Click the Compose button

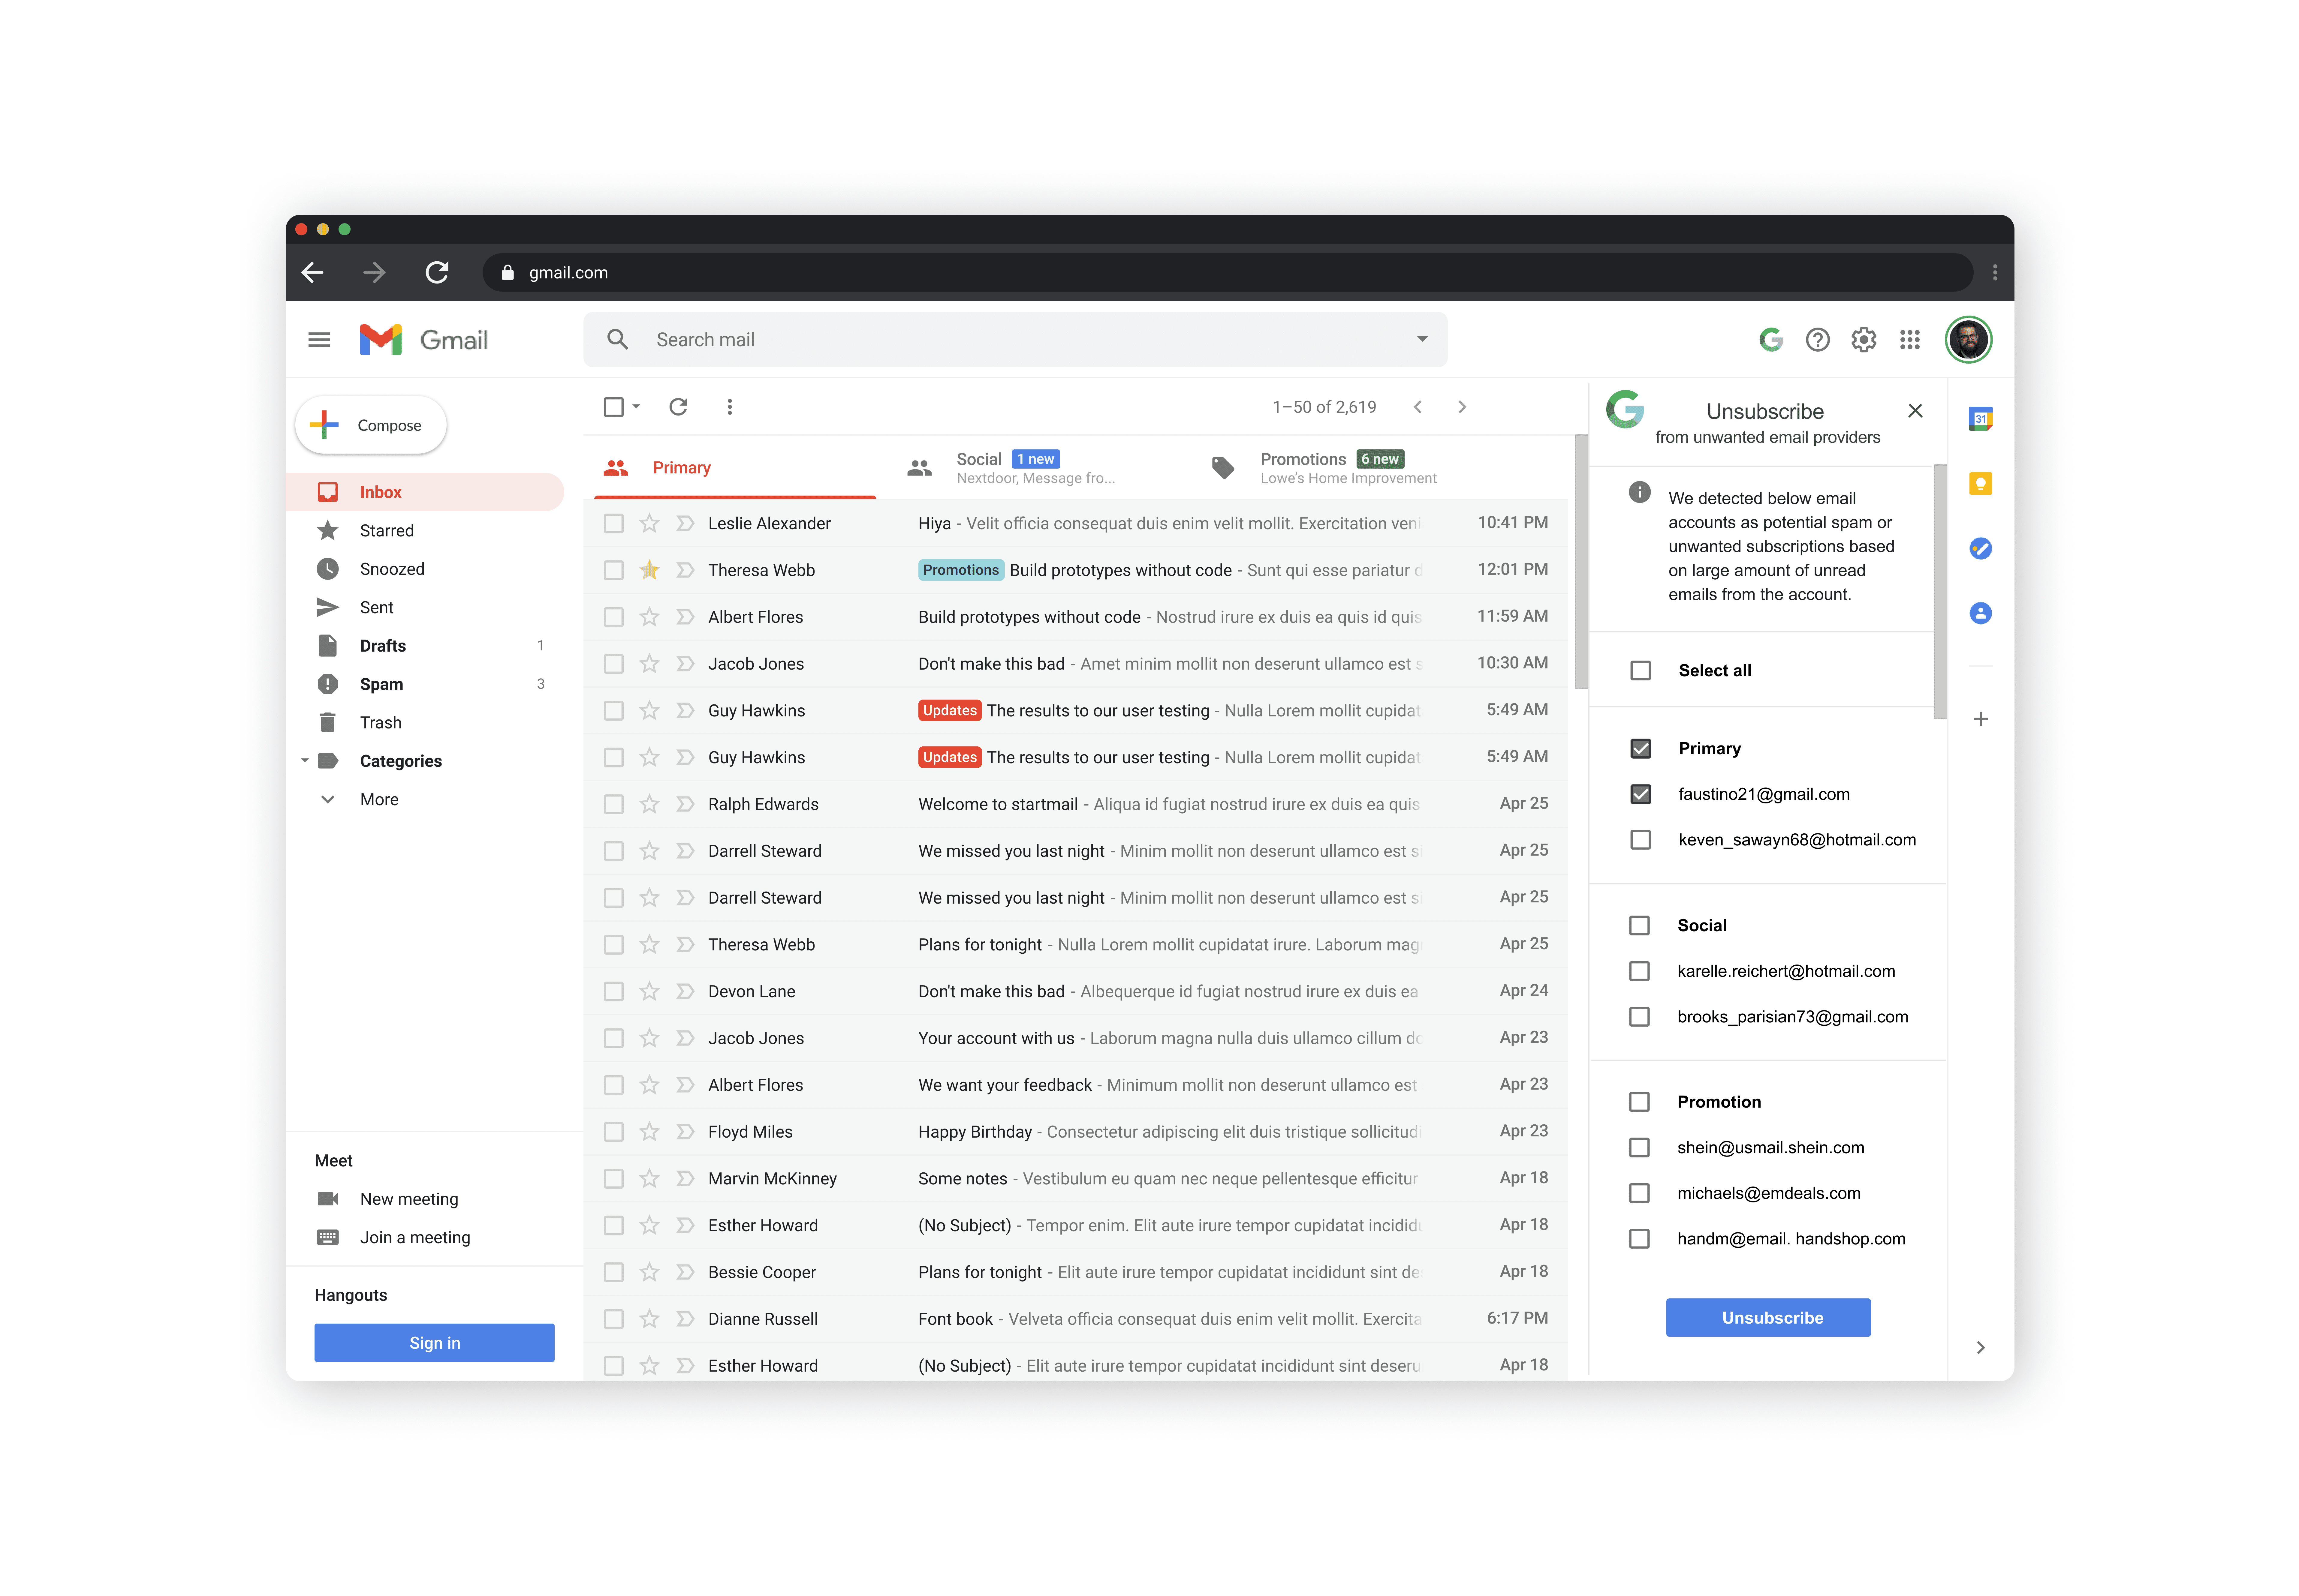(371, 425)
